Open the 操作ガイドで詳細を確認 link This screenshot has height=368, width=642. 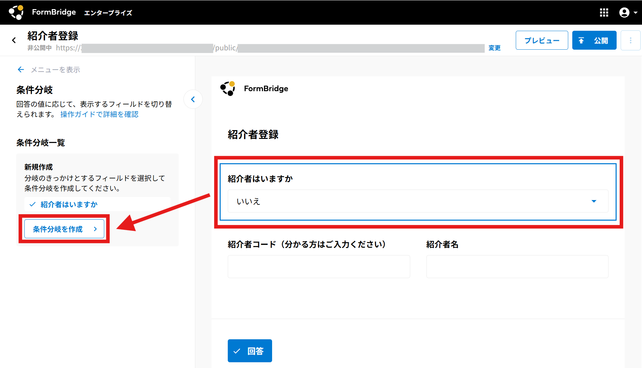click(99, 115)
